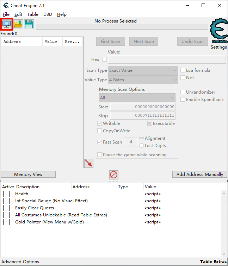The width and height of the screenshot is (228, 266).
Task: Click the scan progress bar
Action: tap(122, 27)
